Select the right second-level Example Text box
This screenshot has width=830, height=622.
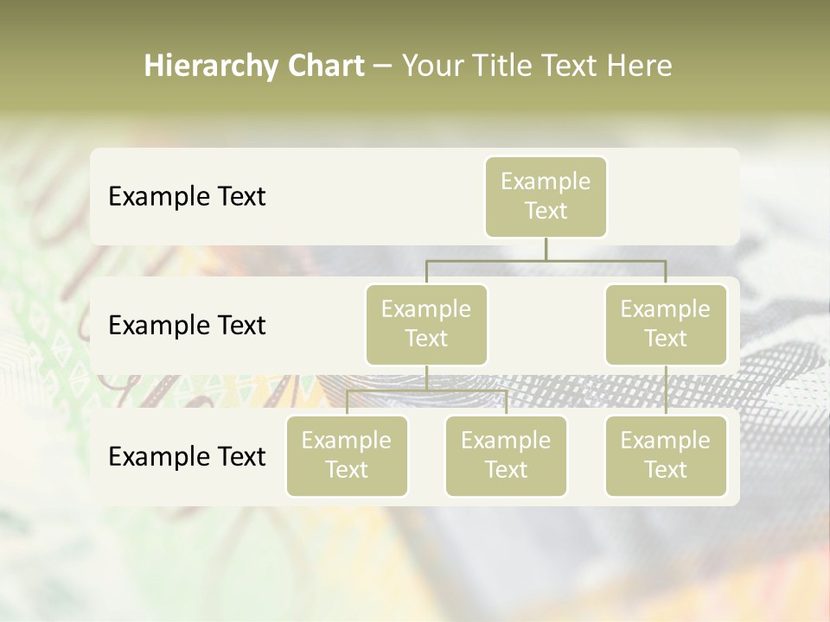pos(666,324)
